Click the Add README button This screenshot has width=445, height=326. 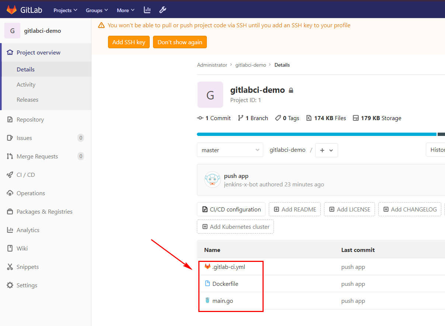tap(295, 209)
